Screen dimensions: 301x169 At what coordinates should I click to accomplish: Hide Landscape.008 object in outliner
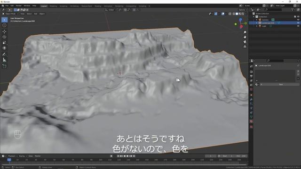point(298,23)
